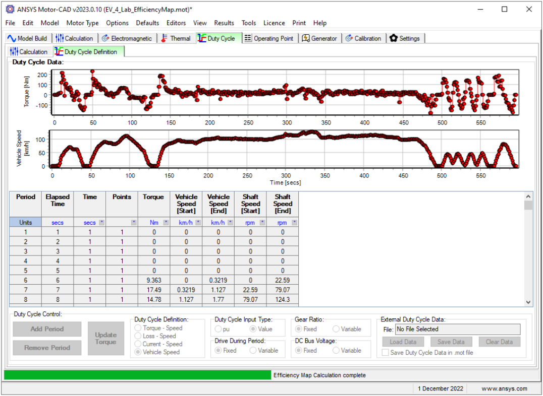Click the Units row header cell

(x=26, y=222)
